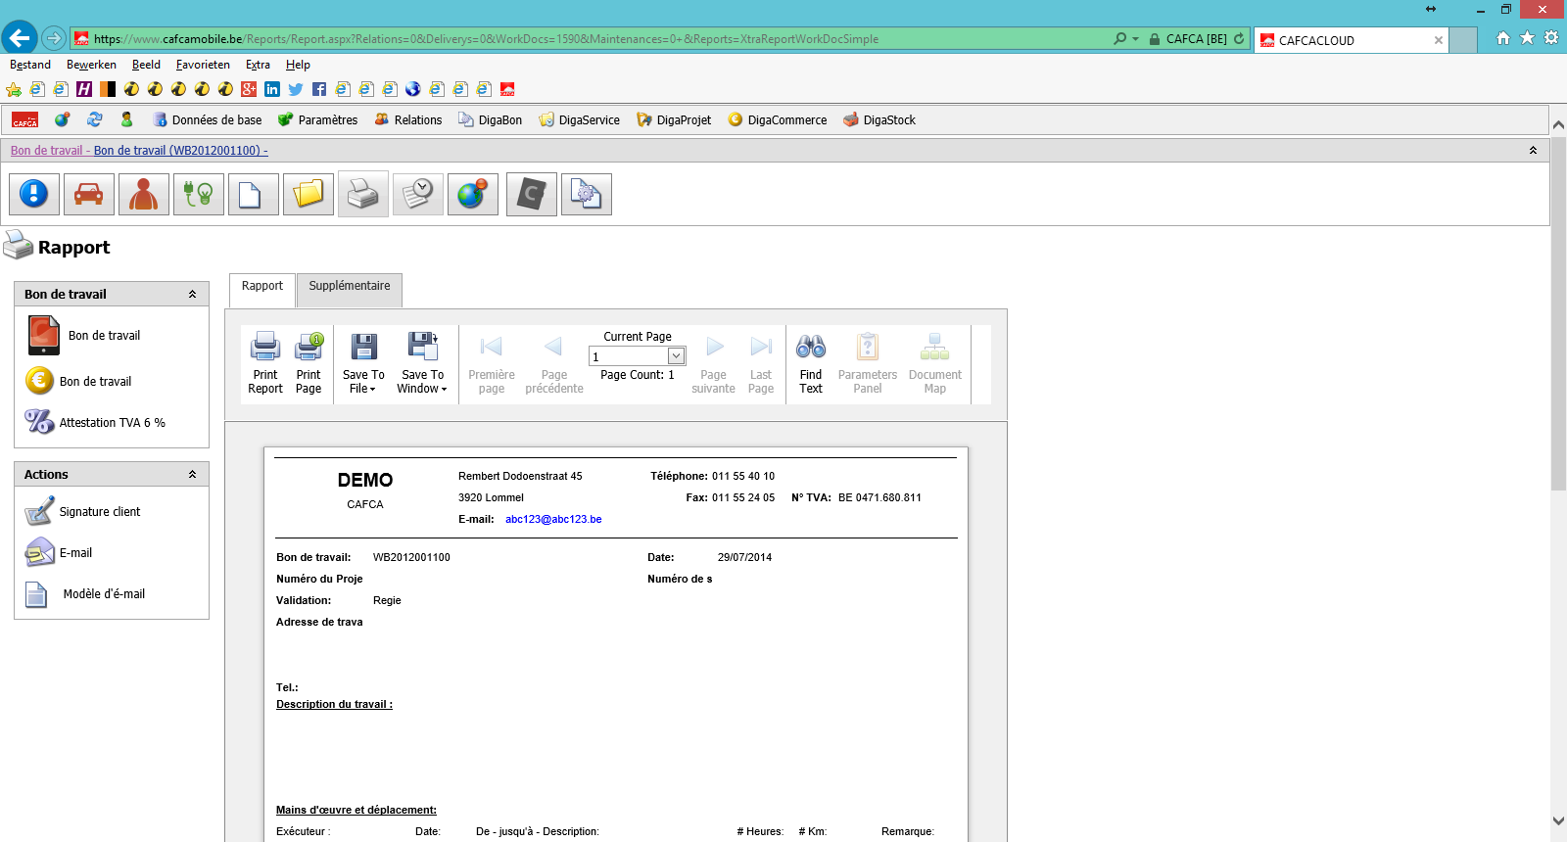Image resolution: width=1567 pixels, height=842 pixels.
Task: Open Current Page combo box arrow
Action: pos(676,356)
